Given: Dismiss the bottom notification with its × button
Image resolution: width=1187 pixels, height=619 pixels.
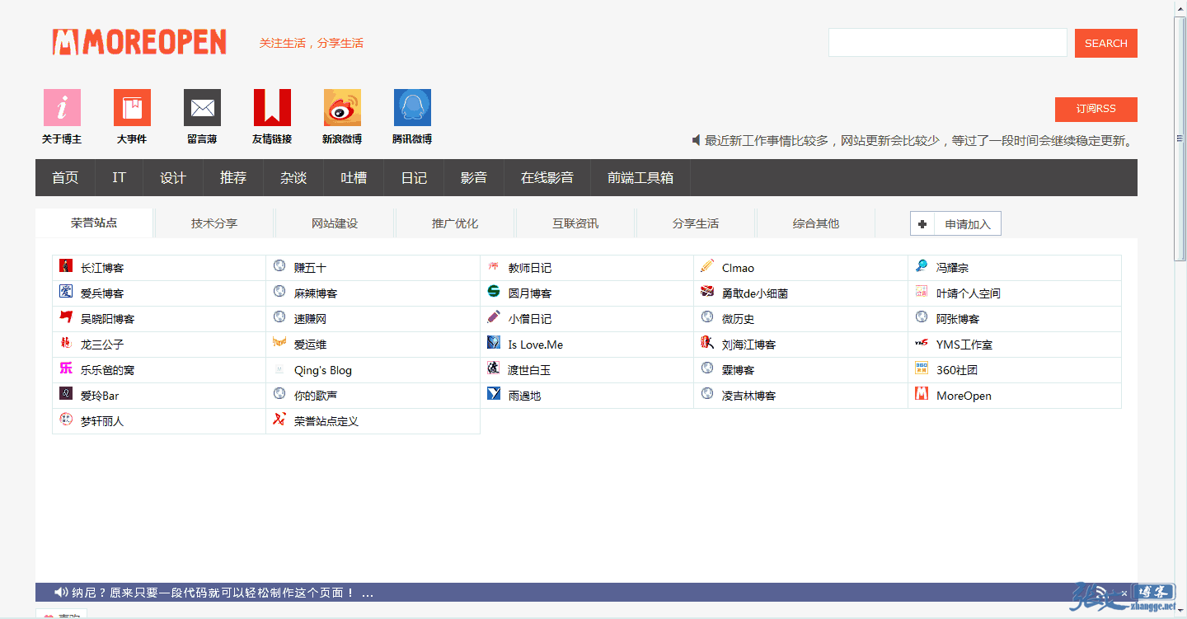Looking at the screenshot, I should click(1124, 592).
